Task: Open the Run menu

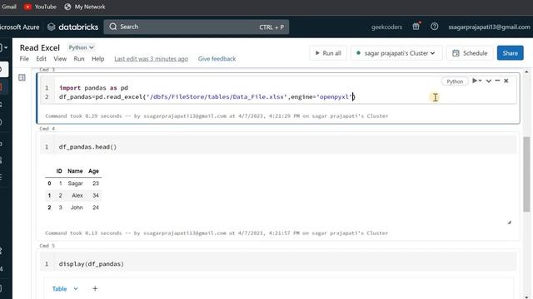Action: coord(79,59)
